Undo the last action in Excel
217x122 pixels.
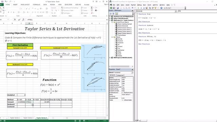coord(6,1)
